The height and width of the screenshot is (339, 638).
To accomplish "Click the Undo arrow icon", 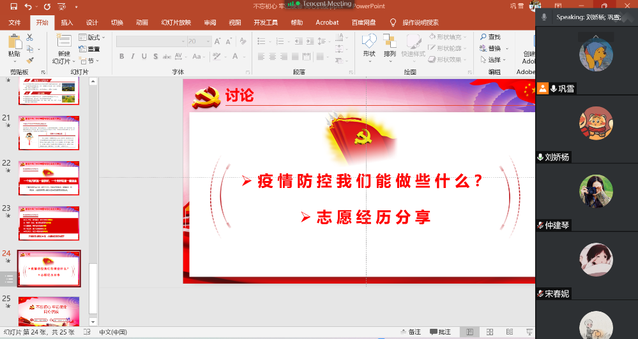I will [27, 6].
